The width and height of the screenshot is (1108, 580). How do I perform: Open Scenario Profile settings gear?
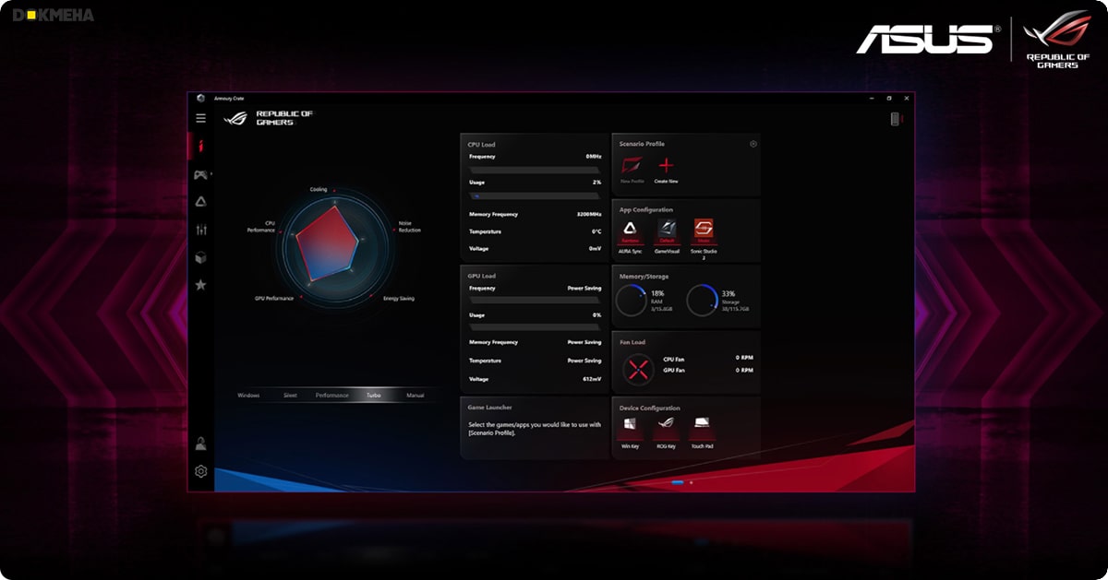[x=753, y=144]
